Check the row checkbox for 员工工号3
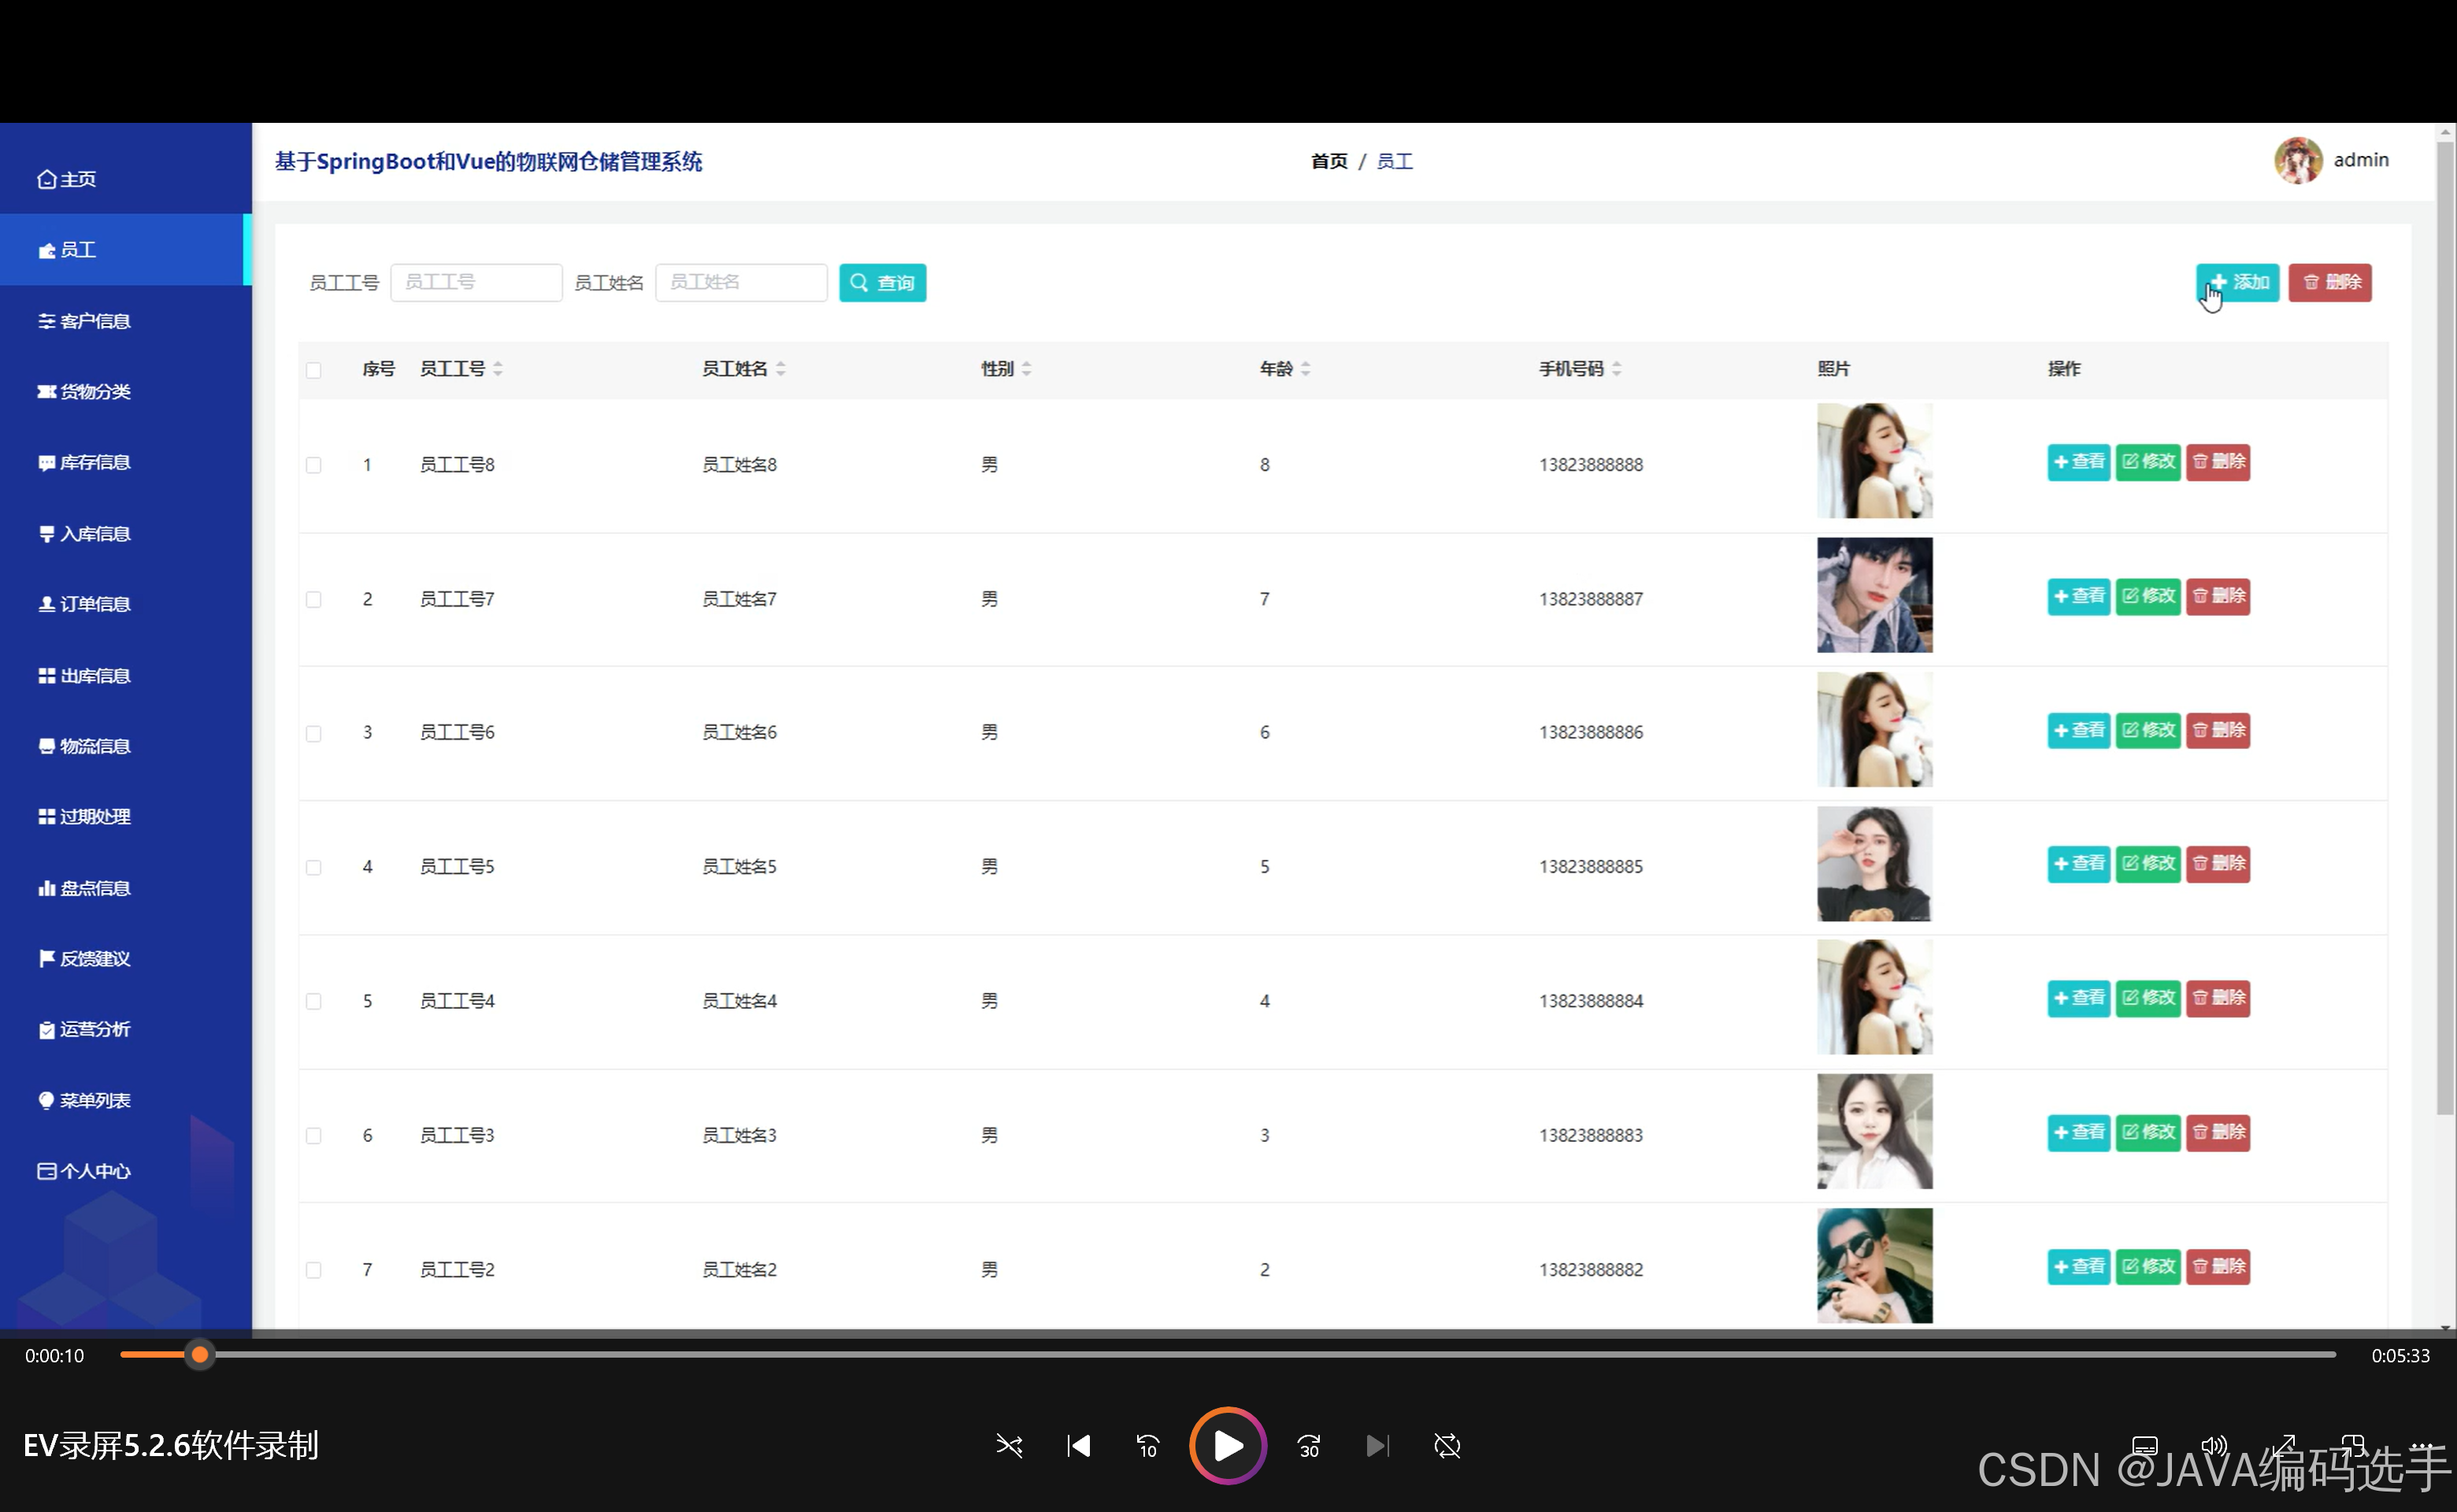Viewport: 2457px width, 1512px height. 314,1135
